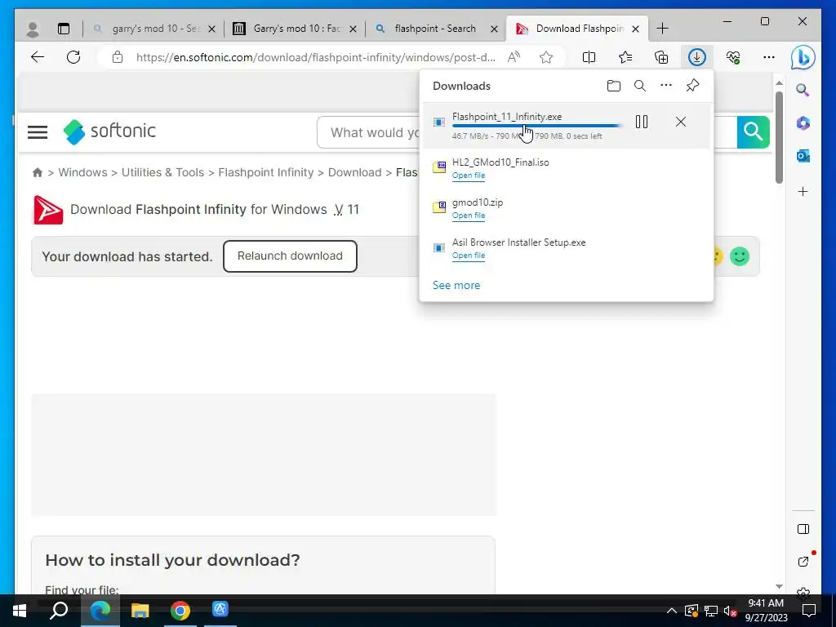This screenshot has width=836, height=627.
Task: Click the Flashpoint Infinity app icon
Action: pyautogui.click(x=48, y=210)
